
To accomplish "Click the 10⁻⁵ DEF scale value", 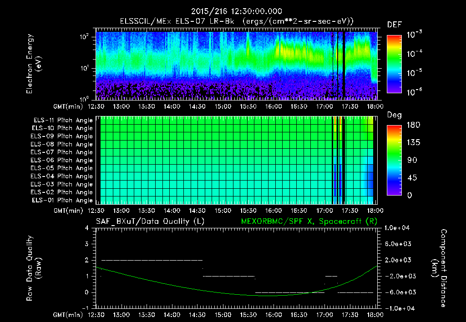I will pos(414,73).
